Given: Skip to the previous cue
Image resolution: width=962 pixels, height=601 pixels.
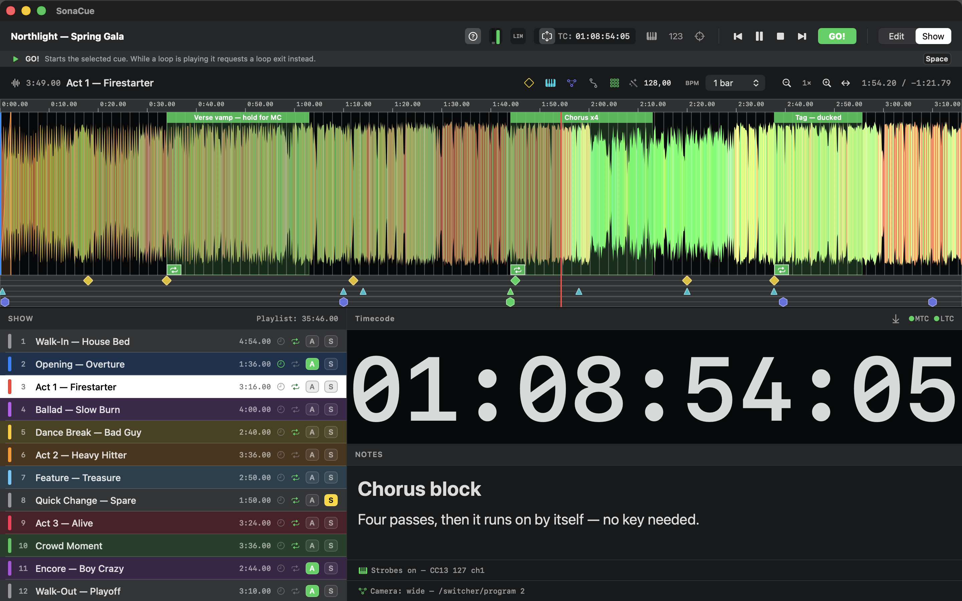Looking at the screenshot, I should coord(738,36).
